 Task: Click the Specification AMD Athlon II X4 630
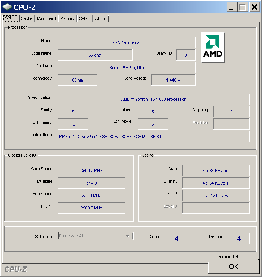154,99
